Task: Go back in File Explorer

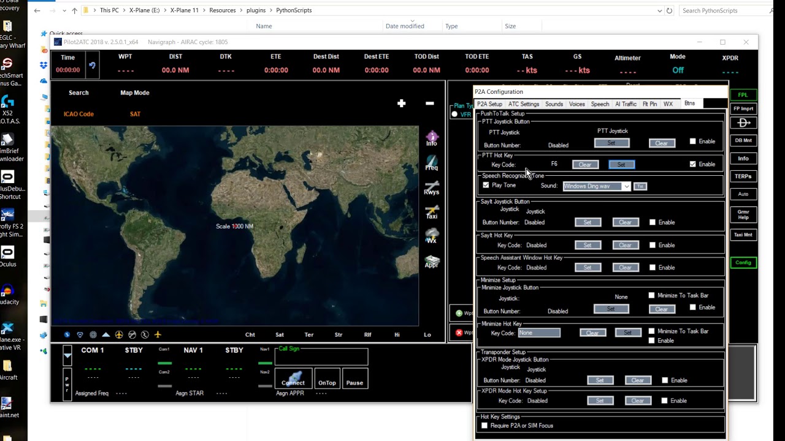Action: [x=37, y=10]
